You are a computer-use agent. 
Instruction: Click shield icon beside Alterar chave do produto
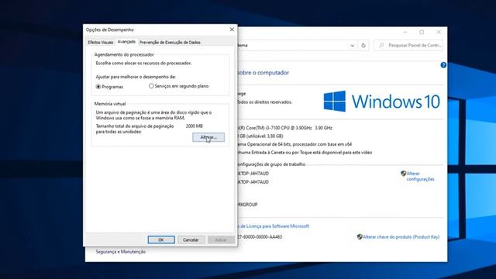pos(360,236)
